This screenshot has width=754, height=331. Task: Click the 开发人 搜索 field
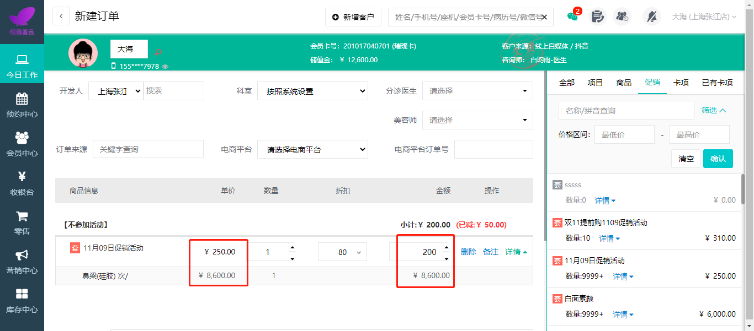[174, 91]
